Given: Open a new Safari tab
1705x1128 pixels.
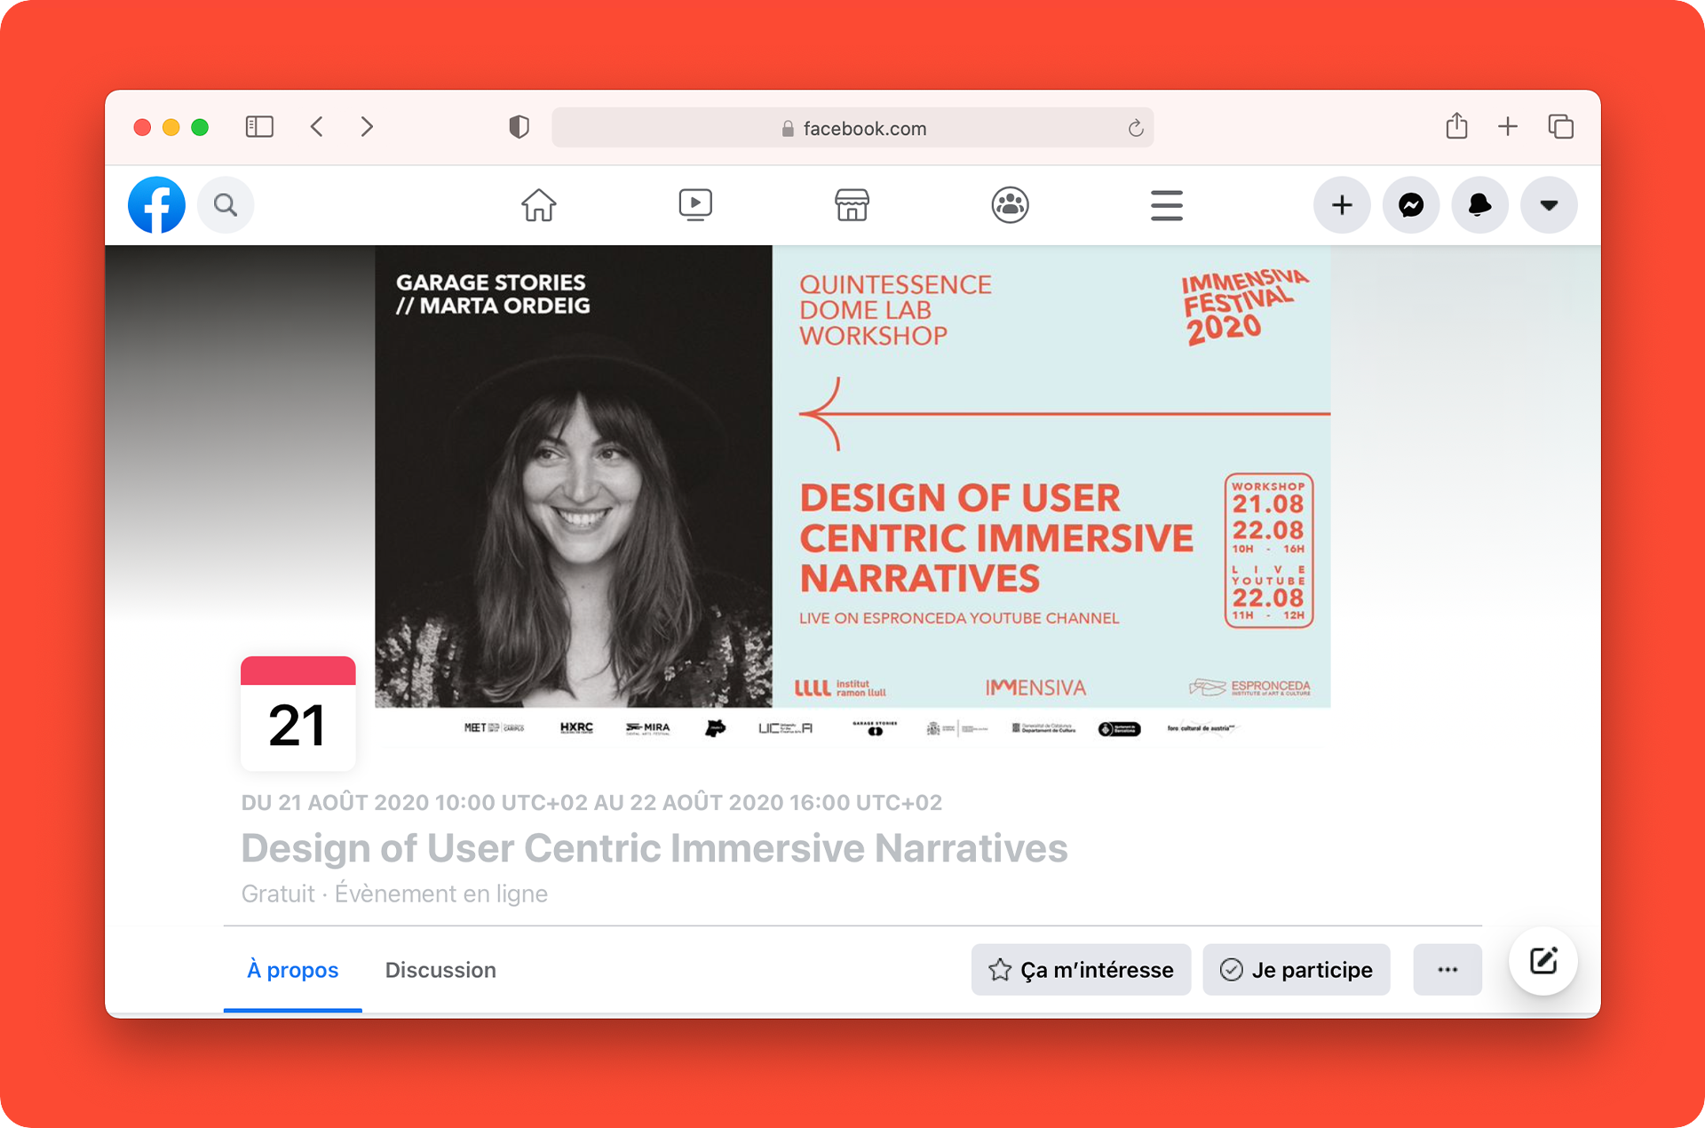Looking at the screenshot, I should [1508, 127].
